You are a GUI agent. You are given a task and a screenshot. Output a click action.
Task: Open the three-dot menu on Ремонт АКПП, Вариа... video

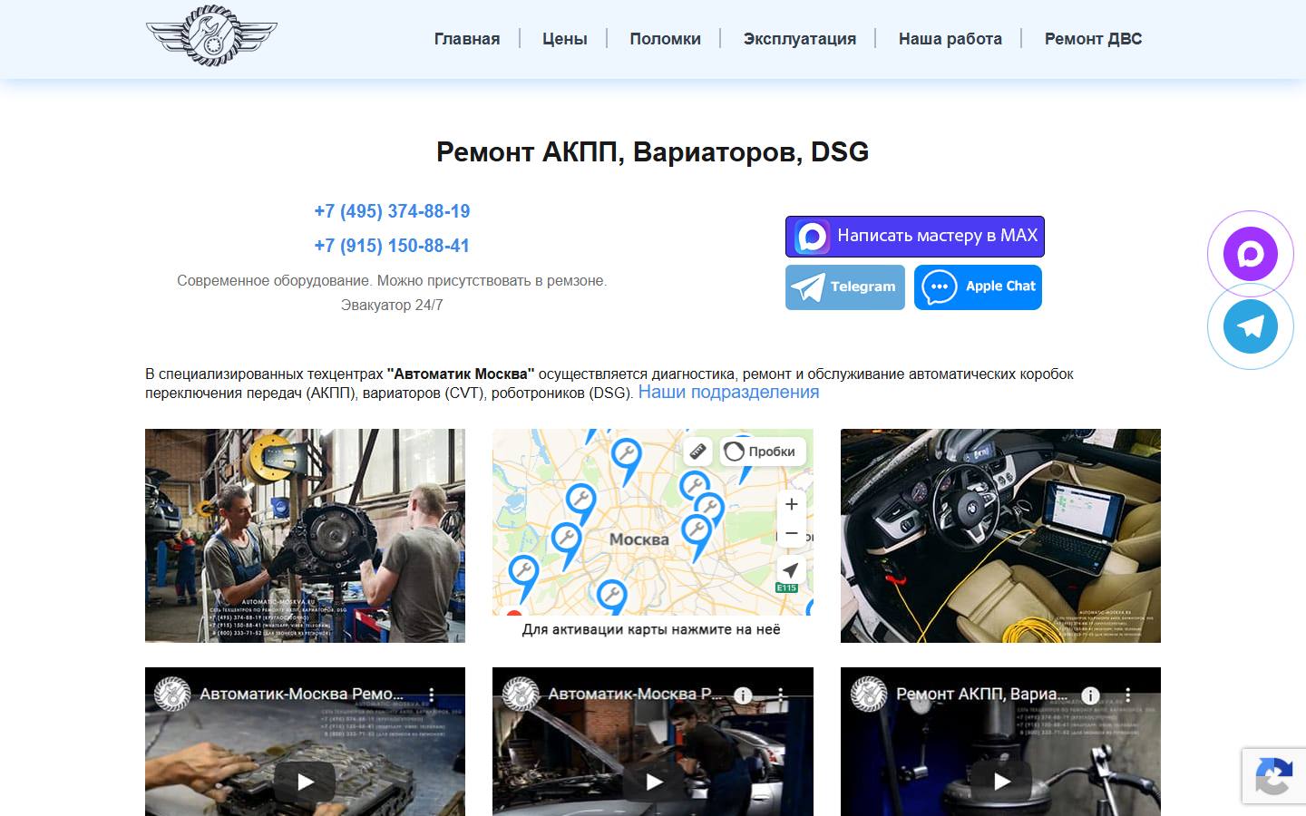coord(1128,695)
